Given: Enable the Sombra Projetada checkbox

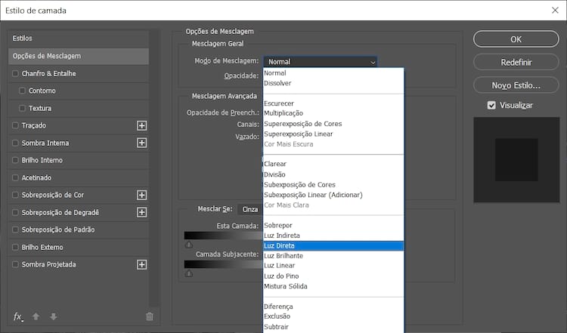Looking at the screenshot, I should click(15, 264).
